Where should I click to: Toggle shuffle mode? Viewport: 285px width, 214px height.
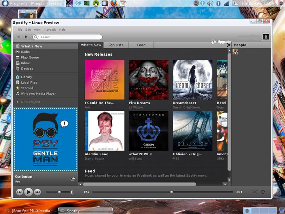[255, 192]
